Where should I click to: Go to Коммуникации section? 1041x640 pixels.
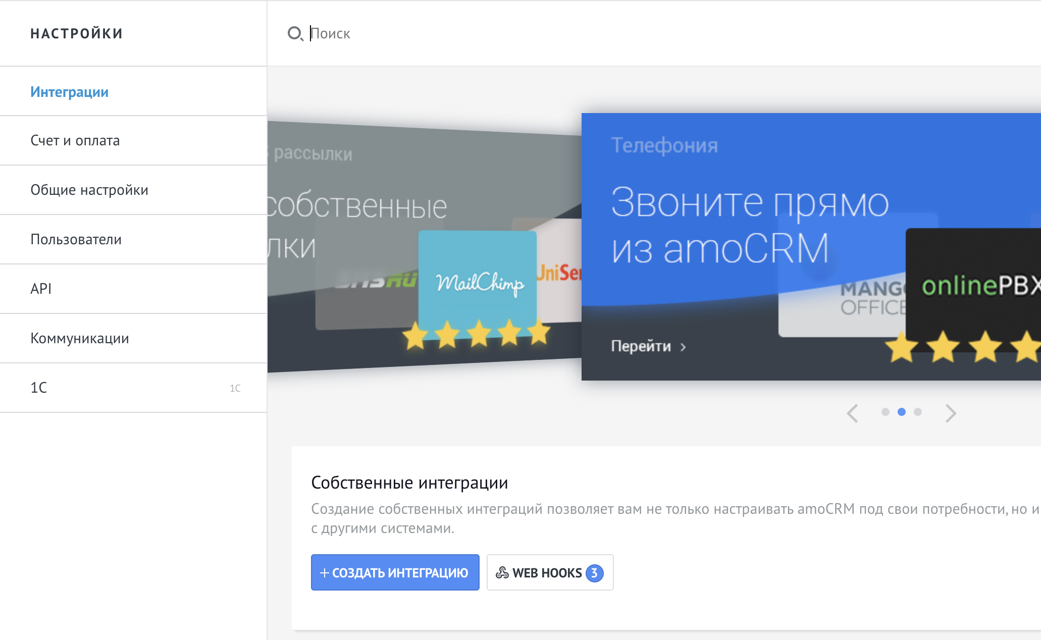point(133,338)
